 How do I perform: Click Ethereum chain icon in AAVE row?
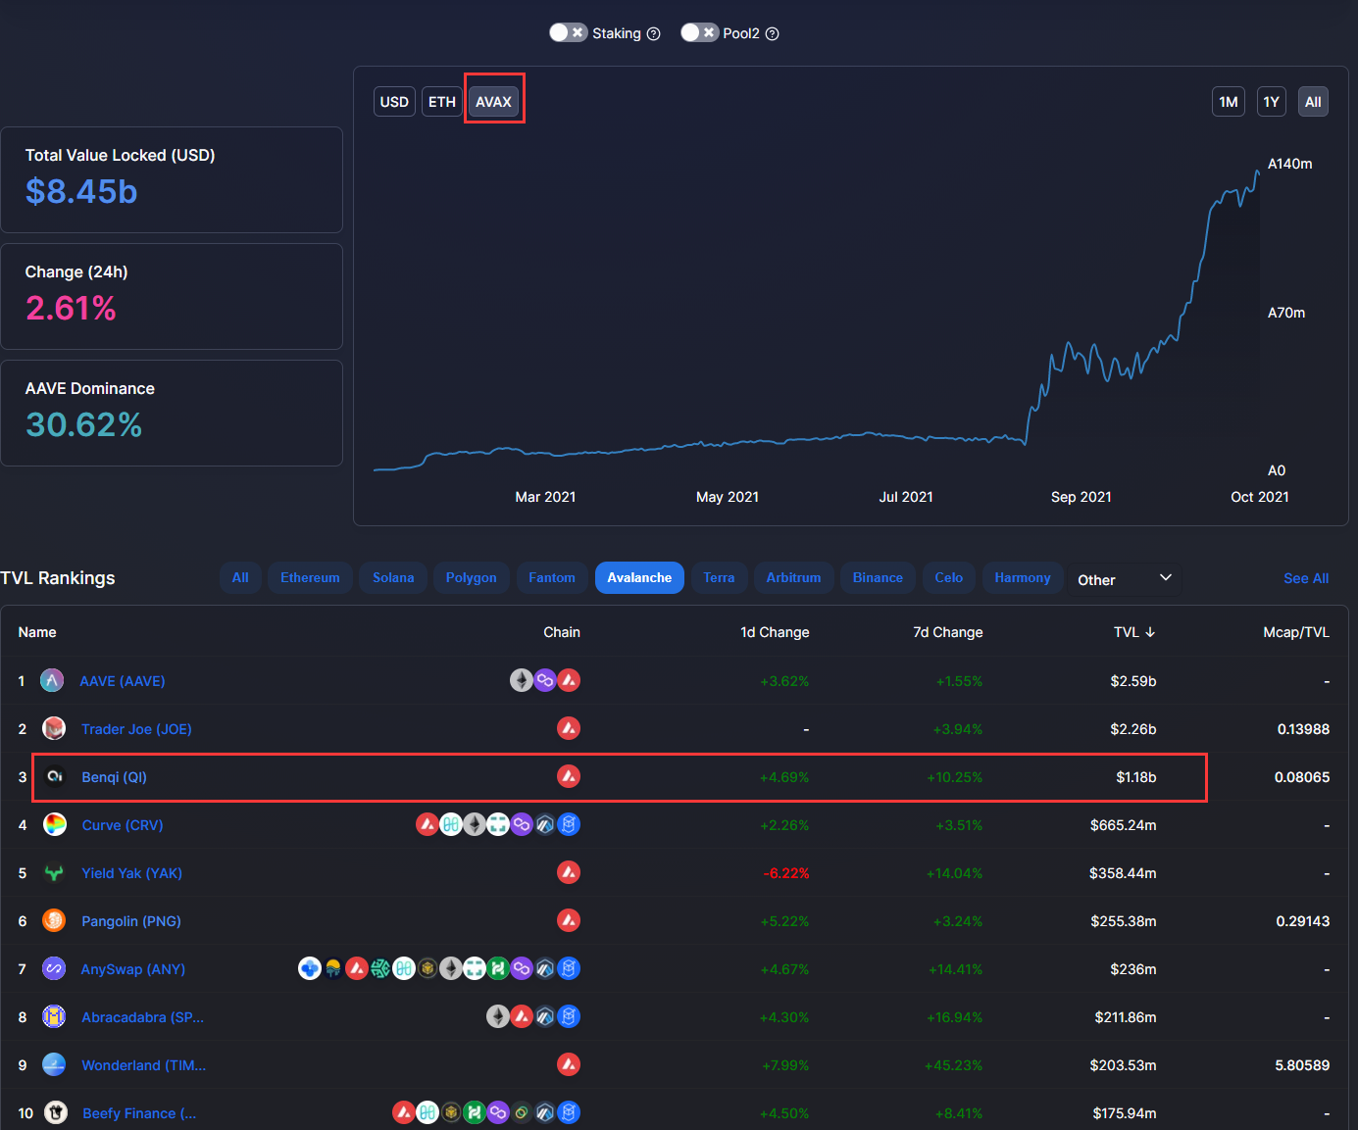[x=522, y=680]
